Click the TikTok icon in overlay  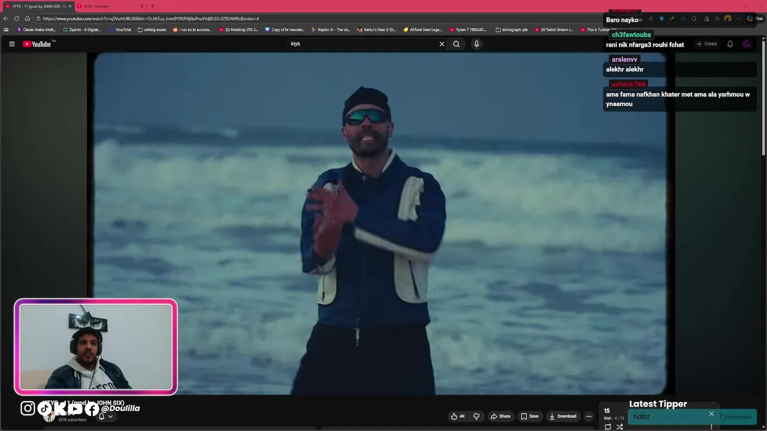click(44, 408)
